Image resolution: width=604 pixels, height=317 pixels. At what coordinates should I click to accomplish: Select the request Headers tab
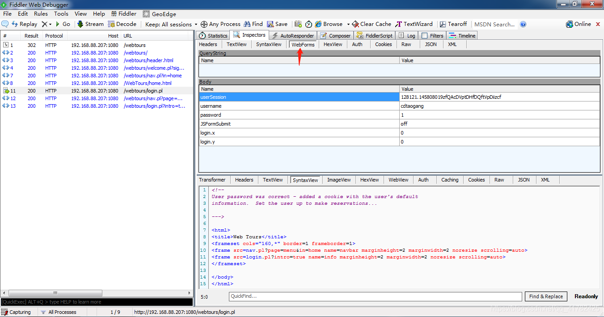coord(208,44)
